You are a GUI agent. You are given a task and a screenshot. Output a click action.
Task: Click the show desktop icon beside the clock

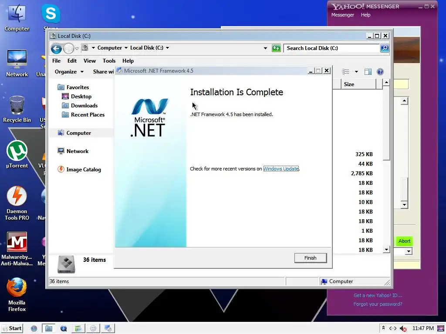click(x=441, y=328)
